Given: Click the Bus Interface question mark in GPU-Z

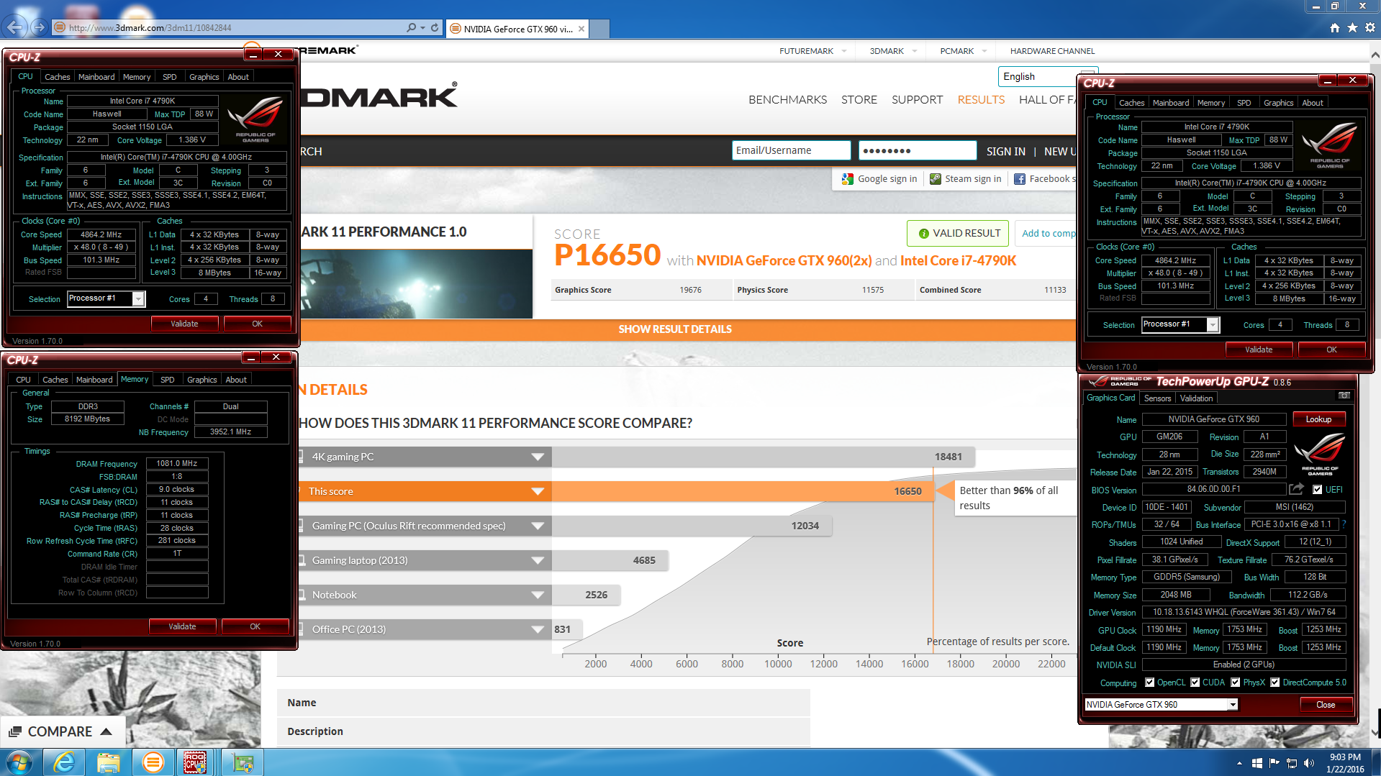Looking at the screenshot, I should 1344,524.
